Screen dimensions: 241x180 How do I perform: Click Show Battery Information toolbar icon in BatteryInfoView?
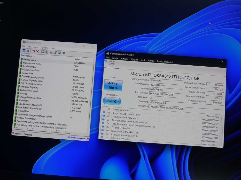(24, 50)
